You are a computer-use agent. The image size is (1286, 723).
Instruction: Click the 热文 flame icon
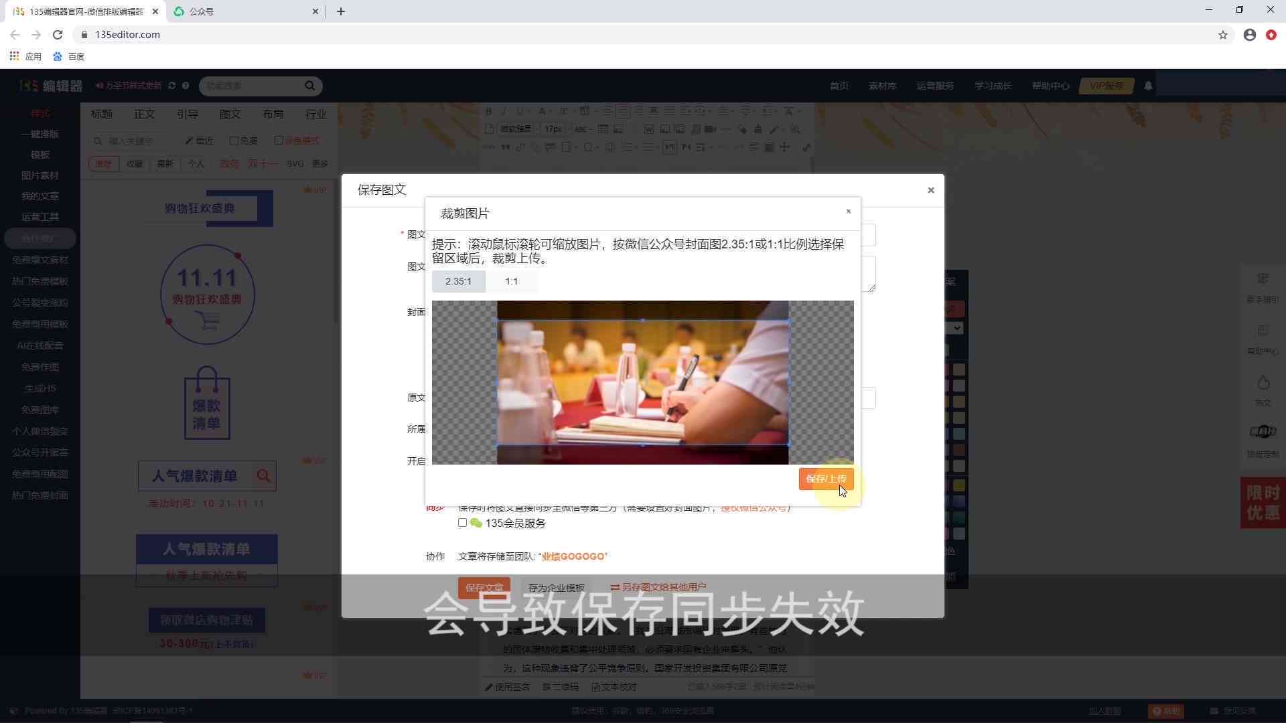tap(1263, 382)
